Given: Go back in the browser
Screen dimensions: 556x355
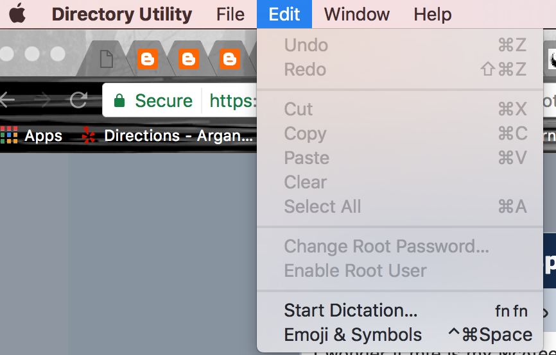Looking at the screenshot, I should 7,100.
